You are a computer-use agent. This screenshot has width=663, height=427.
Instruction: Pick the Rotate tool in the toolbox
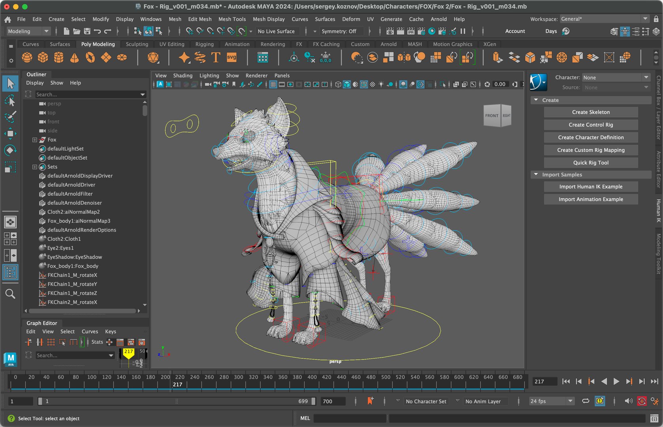[10, 150]
